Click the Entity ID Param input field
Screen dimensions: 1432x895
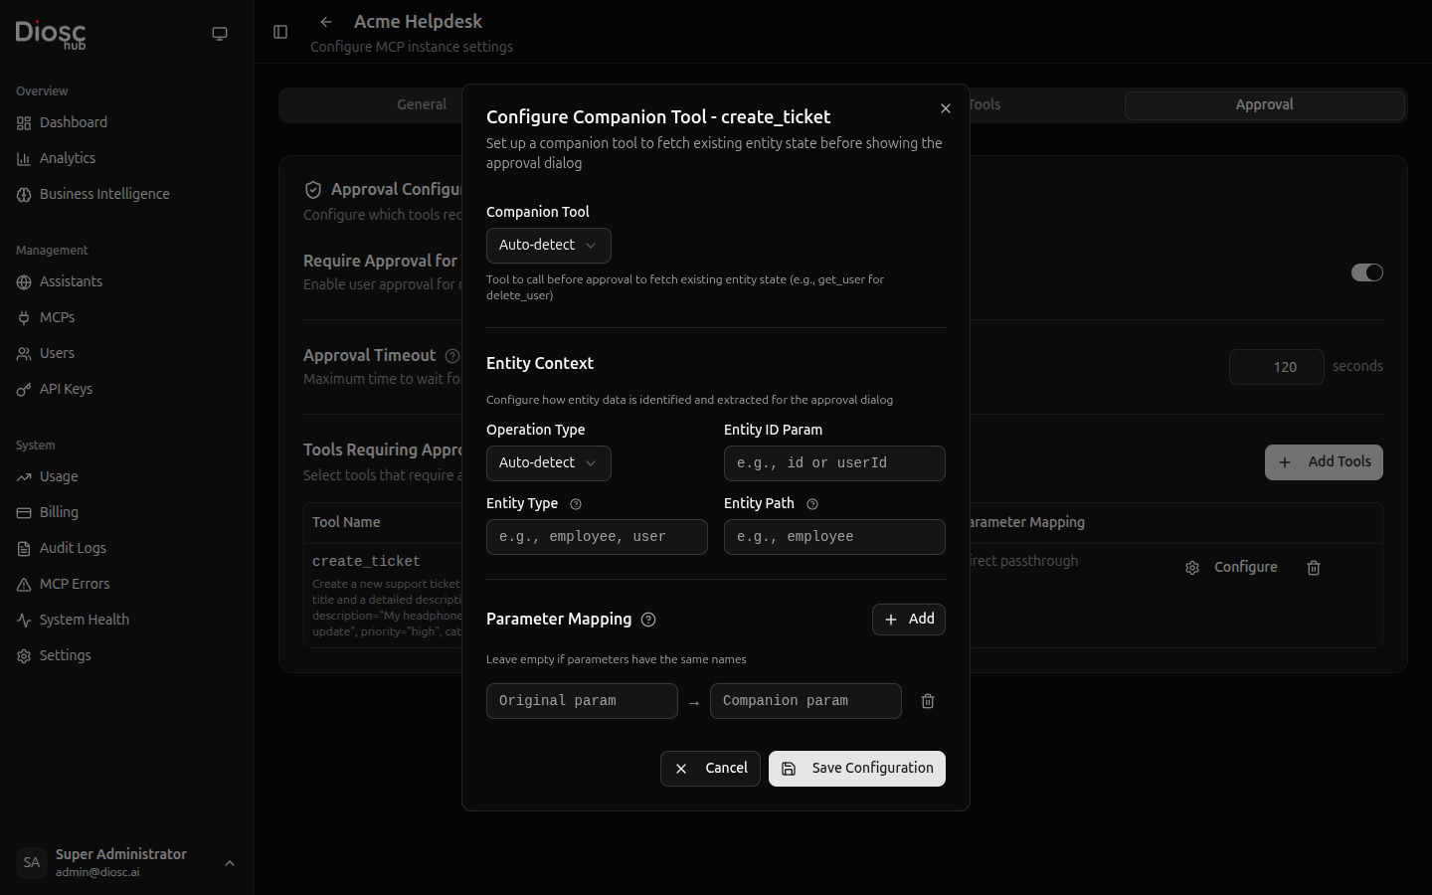833,463
